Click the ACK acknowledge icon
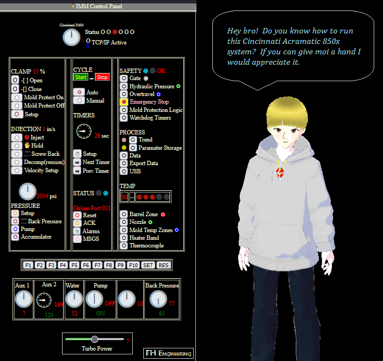Viewport: 383px width, 361px height. click(77, 223)
